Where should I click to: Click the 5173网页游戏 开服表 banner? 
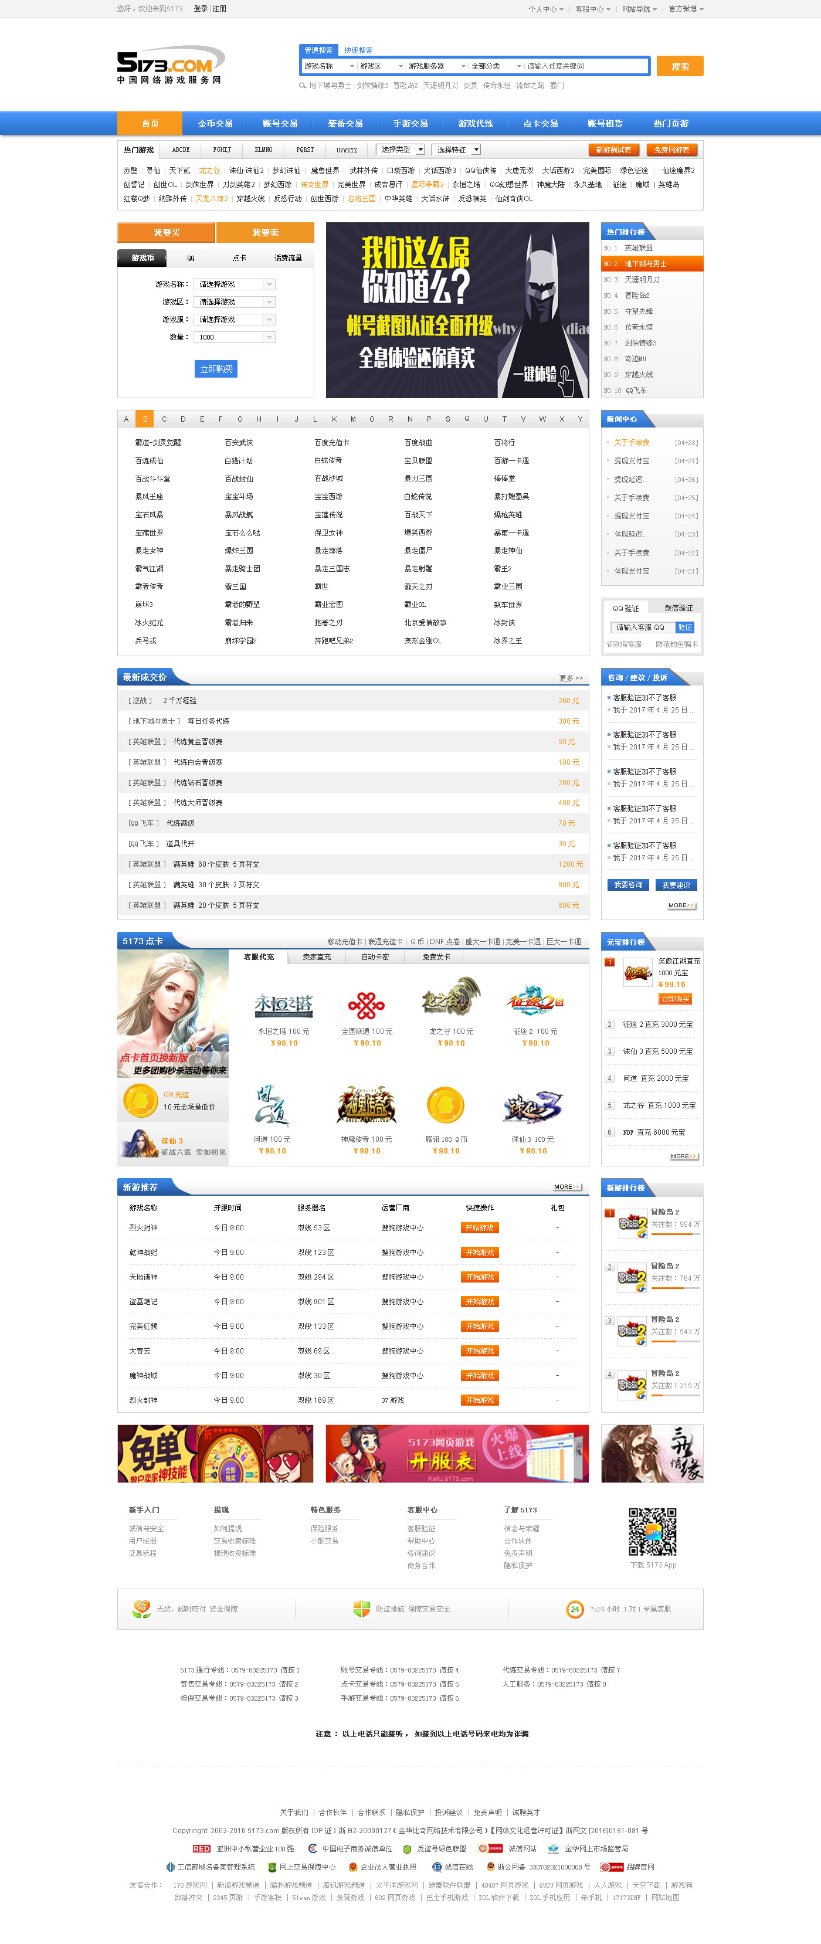[457, 1454]
